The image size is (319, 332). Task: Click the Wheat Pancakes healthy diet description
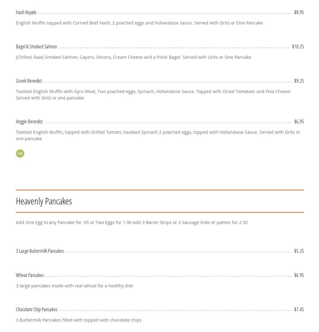tap(74, 285)
